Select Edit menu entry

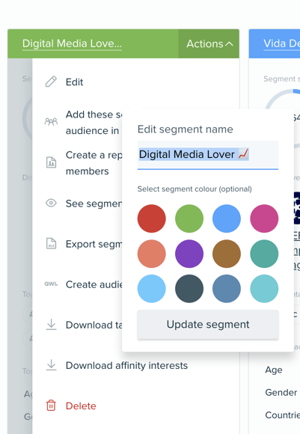[74, 82]
